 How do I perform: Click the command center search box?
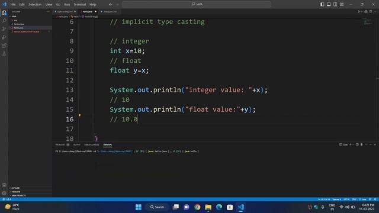click(x=197, y=4)
